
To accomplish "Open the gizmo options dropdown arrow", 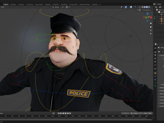I will (x=128, y=7).
